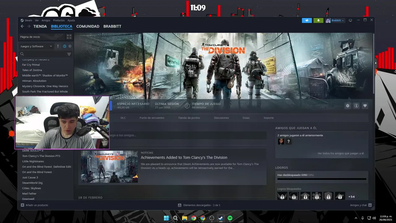Viewport: 396px width, 223px height.
Task: Open Amigos y chat panel
Action: pos(361,205)
